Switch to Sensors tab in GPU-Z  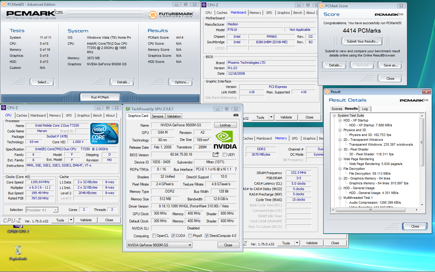157,116
